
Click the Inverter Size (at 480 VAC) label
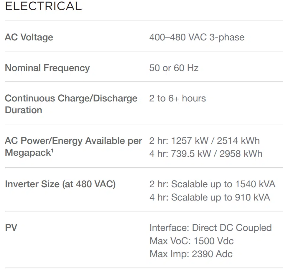(60, 184)
